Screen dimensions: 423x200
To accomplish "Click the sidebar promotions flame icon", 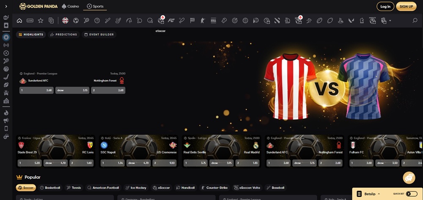I will [6, 112].
